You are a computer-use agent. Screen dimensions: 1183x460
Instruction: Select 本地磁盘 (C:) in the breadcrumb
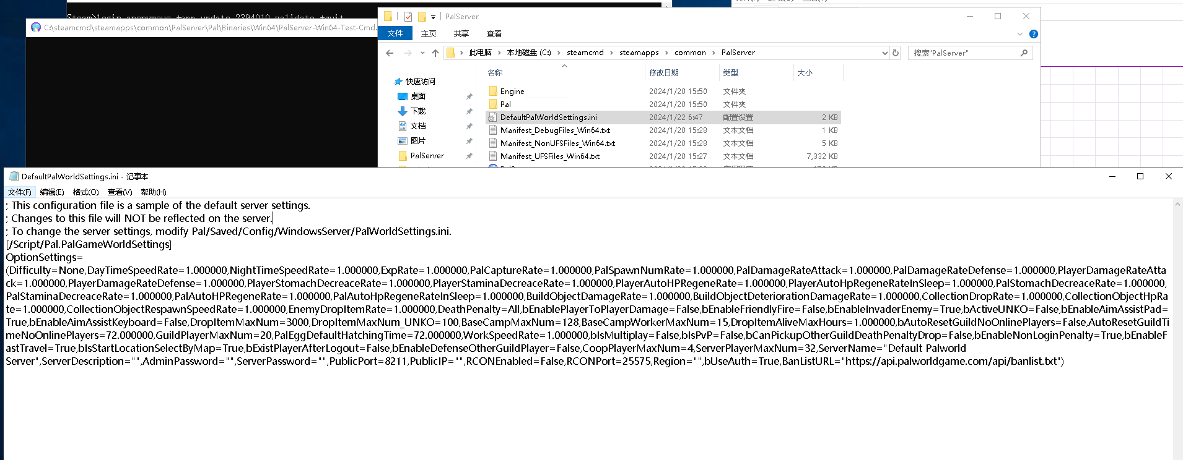529,53
